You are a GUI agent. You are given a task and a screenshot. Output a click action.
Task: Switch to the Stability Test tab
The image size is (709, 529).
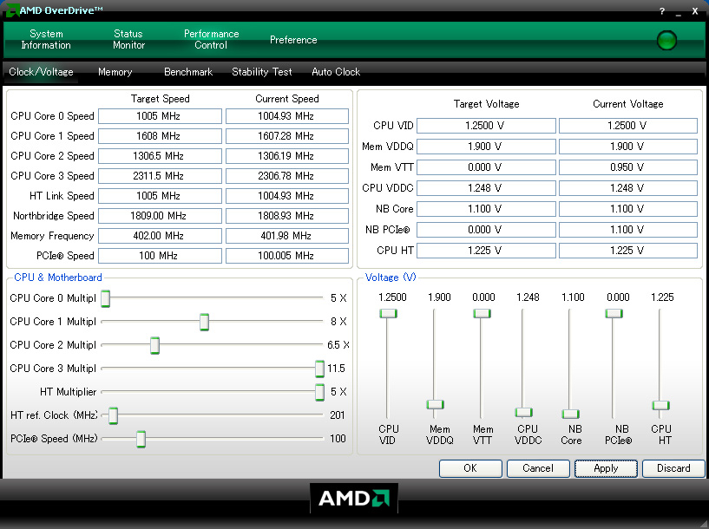[262, 72]
